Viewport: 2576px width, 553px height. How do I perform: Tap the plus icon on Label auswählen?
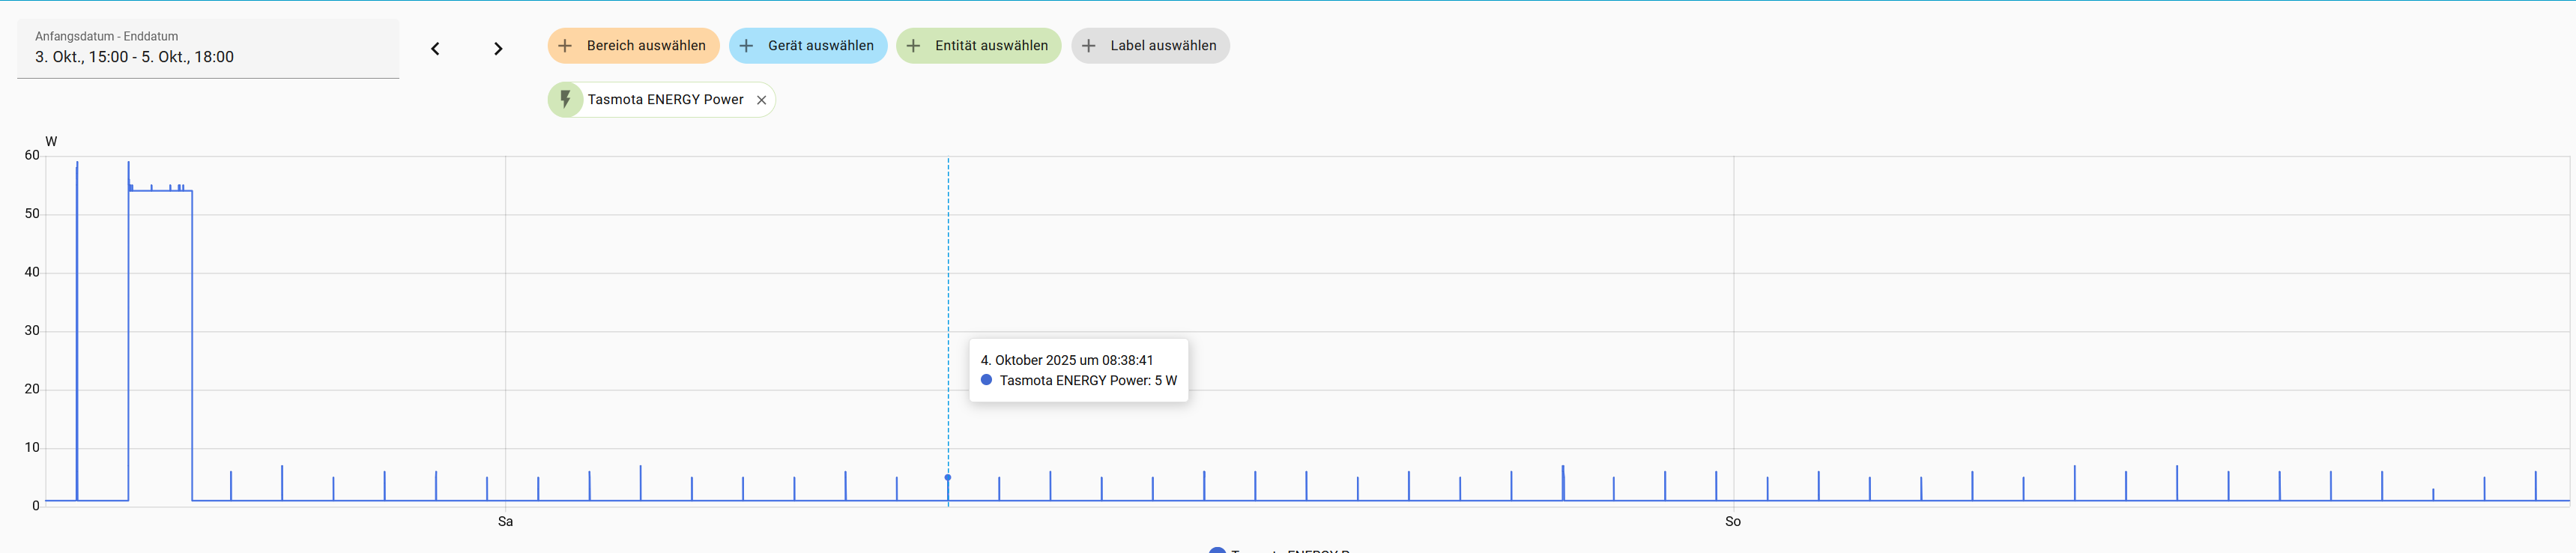(1089, 46)
